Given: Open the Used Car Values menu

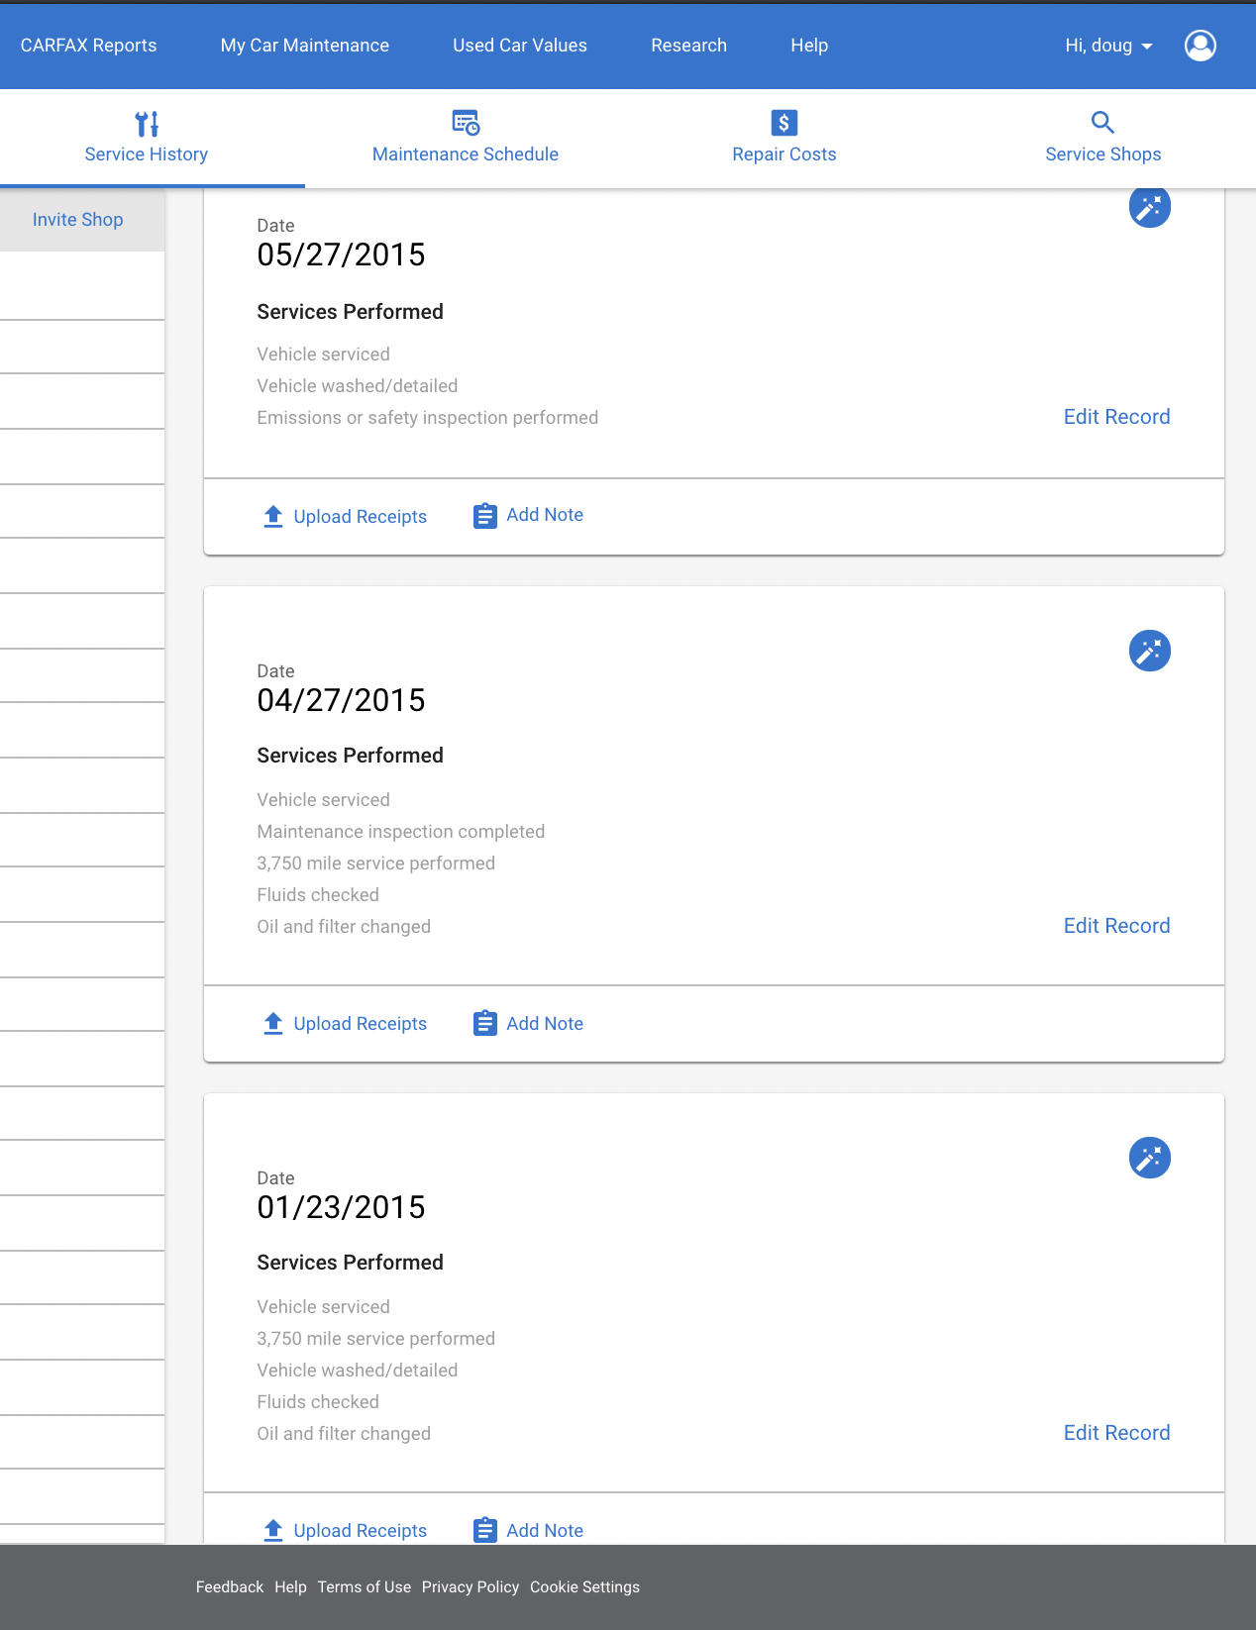Looking at the screenshot, I should pyautogui.click(x=520, y=46).
